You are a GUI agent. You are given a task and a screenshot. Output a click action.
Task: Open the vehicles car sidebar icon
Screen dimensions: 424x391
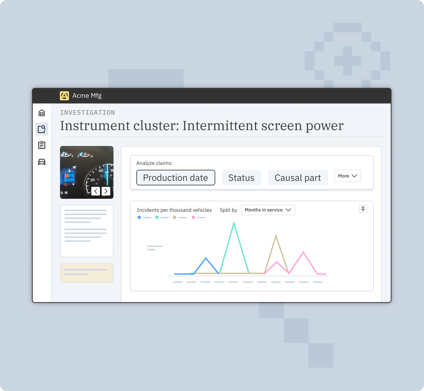tap(42, 162)
